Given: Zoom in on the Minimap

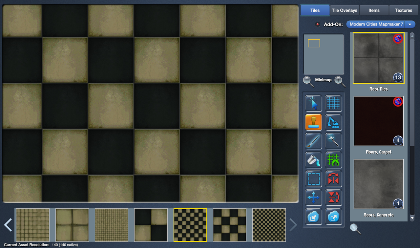Looking at the screenshot, I should click(x=339, y=80).
